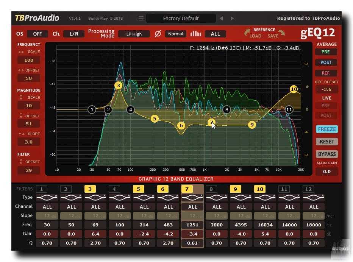
Task: Enable filter band 2
Action: pos(66,189)
